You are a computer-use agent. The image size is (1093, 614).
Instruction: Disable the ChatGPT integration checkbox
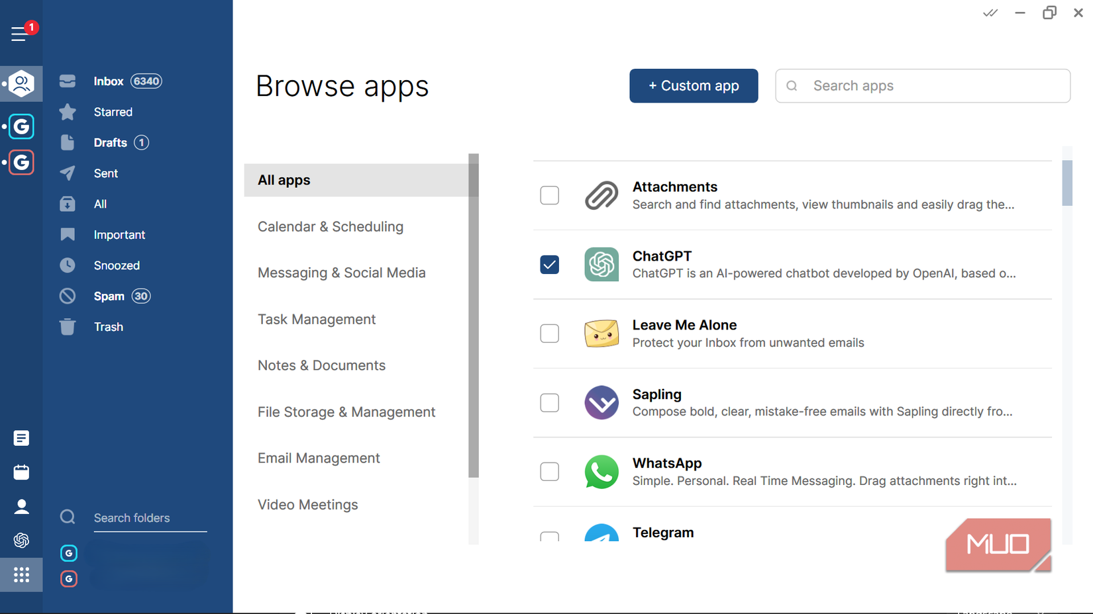tap(549, 265)
